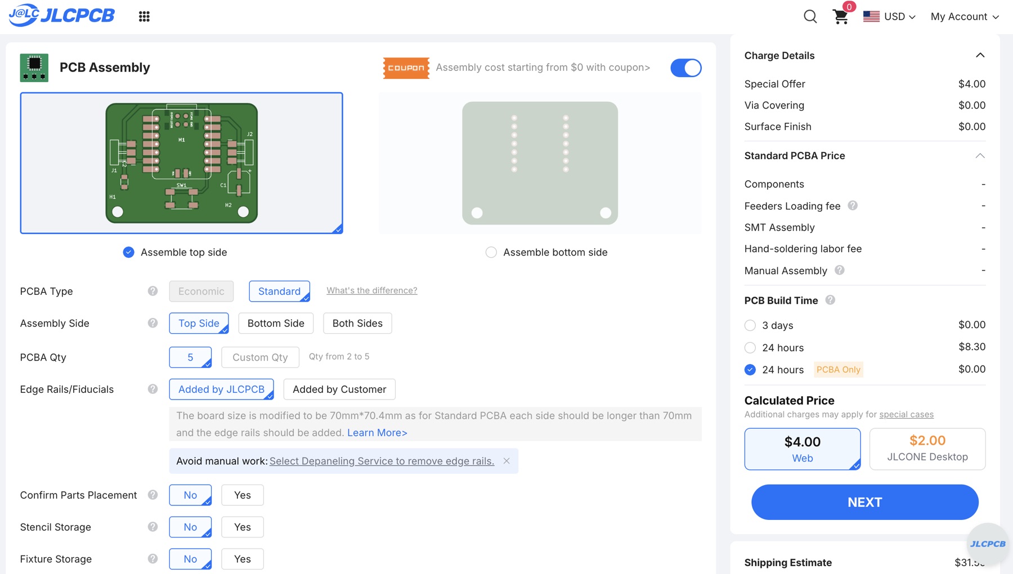
Task: Open the special cases link
Action: point(906,414)
